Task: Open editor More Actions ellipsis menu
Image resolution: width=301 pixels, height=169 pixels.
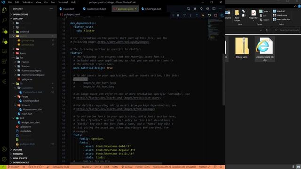Action: click(220, 9)
